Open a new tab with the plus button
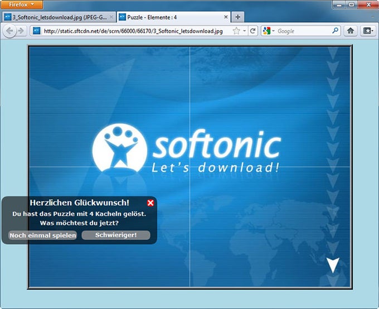 point(237,17)
